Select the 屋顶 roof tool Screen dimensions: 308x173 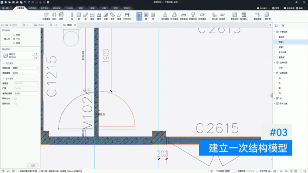pos(99,16)
